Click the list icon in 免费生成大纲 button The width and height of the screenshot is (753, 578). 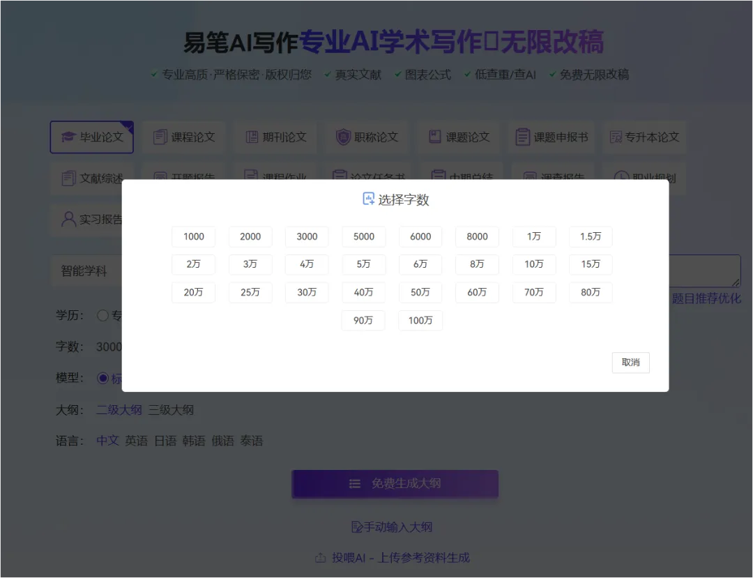tap(355, 484)
